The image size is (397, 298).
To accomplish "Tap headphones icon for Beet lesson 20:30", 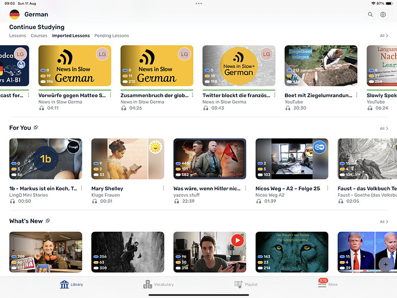I will [288, 108].
